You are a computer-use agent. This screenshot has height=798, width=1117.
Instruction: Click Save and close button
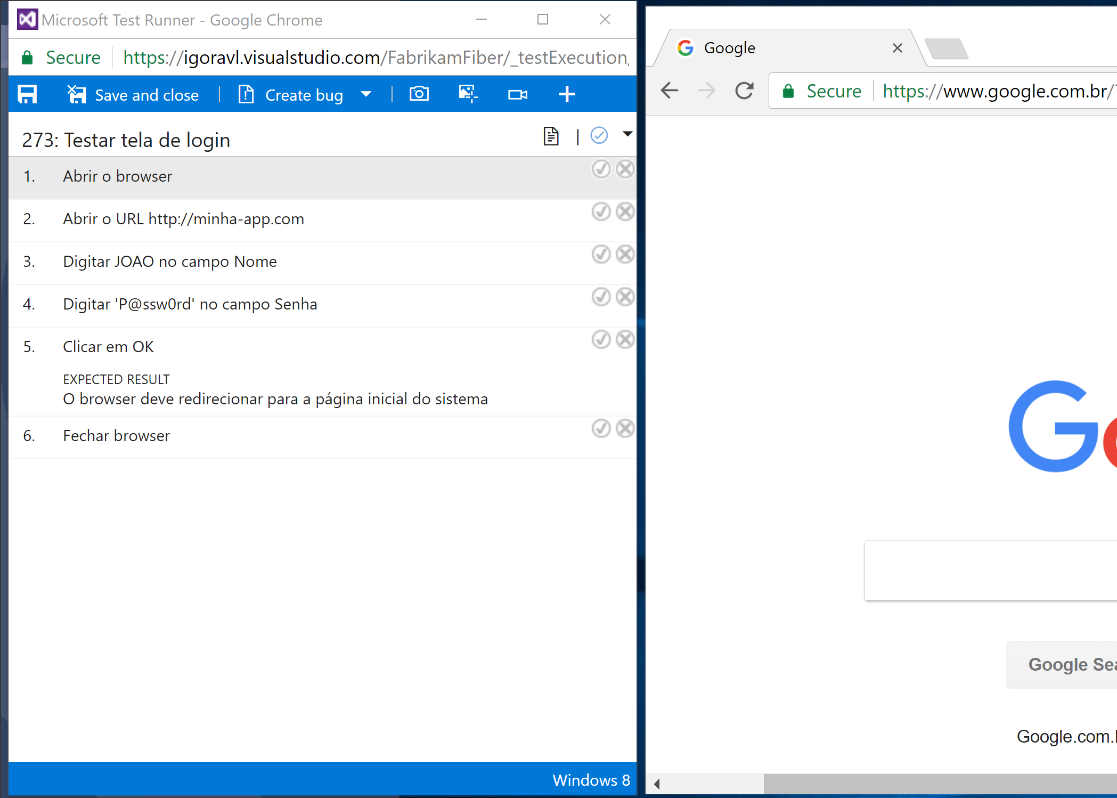pos(133,95)
